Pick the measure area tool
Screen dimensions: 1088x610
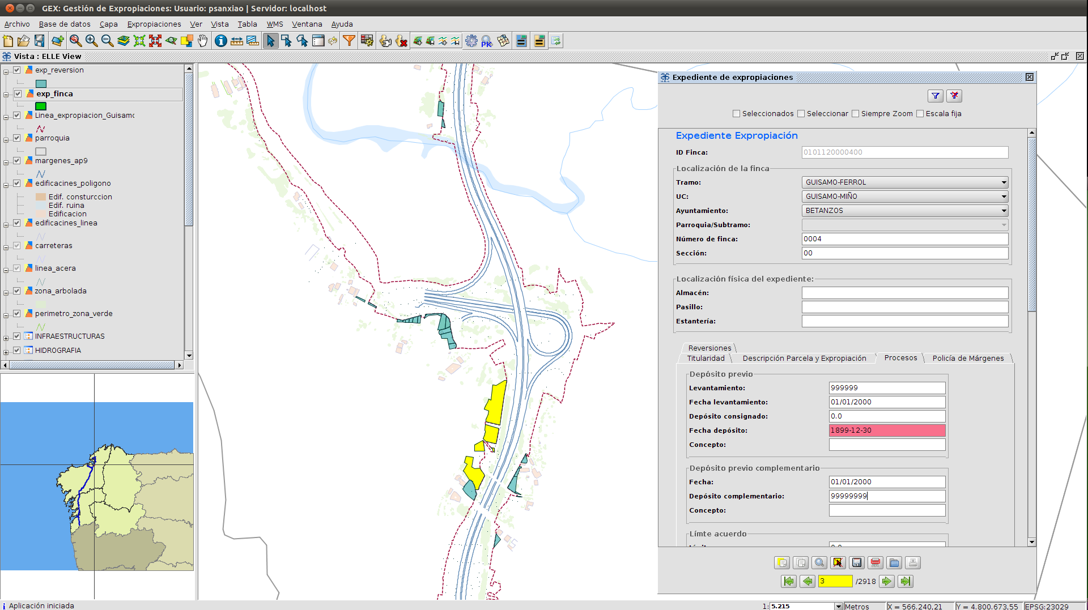253,41
